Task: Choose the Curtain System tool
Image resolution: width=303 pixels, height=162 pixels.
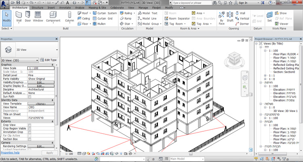Action: [105, 13]
